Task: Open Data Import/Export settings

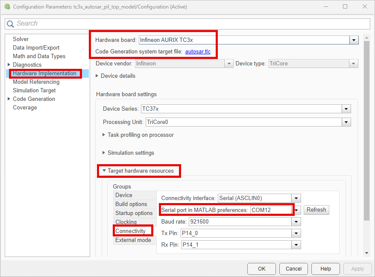Action: pyautogui.click(x=36, y=47)
